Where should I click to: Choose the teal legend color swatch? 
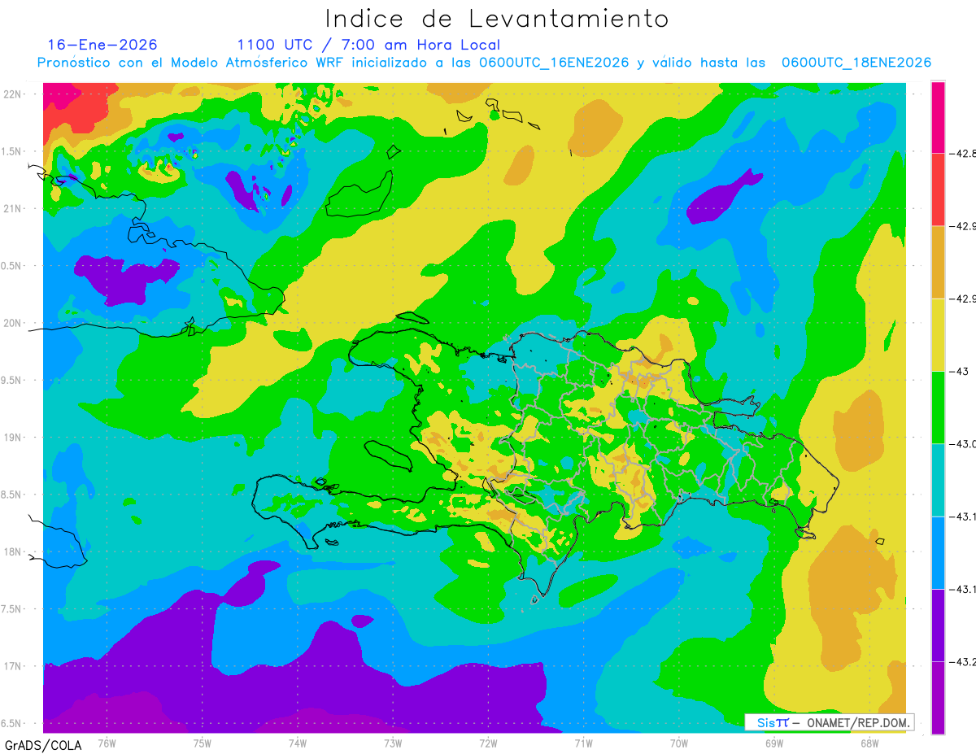[938, 480]
